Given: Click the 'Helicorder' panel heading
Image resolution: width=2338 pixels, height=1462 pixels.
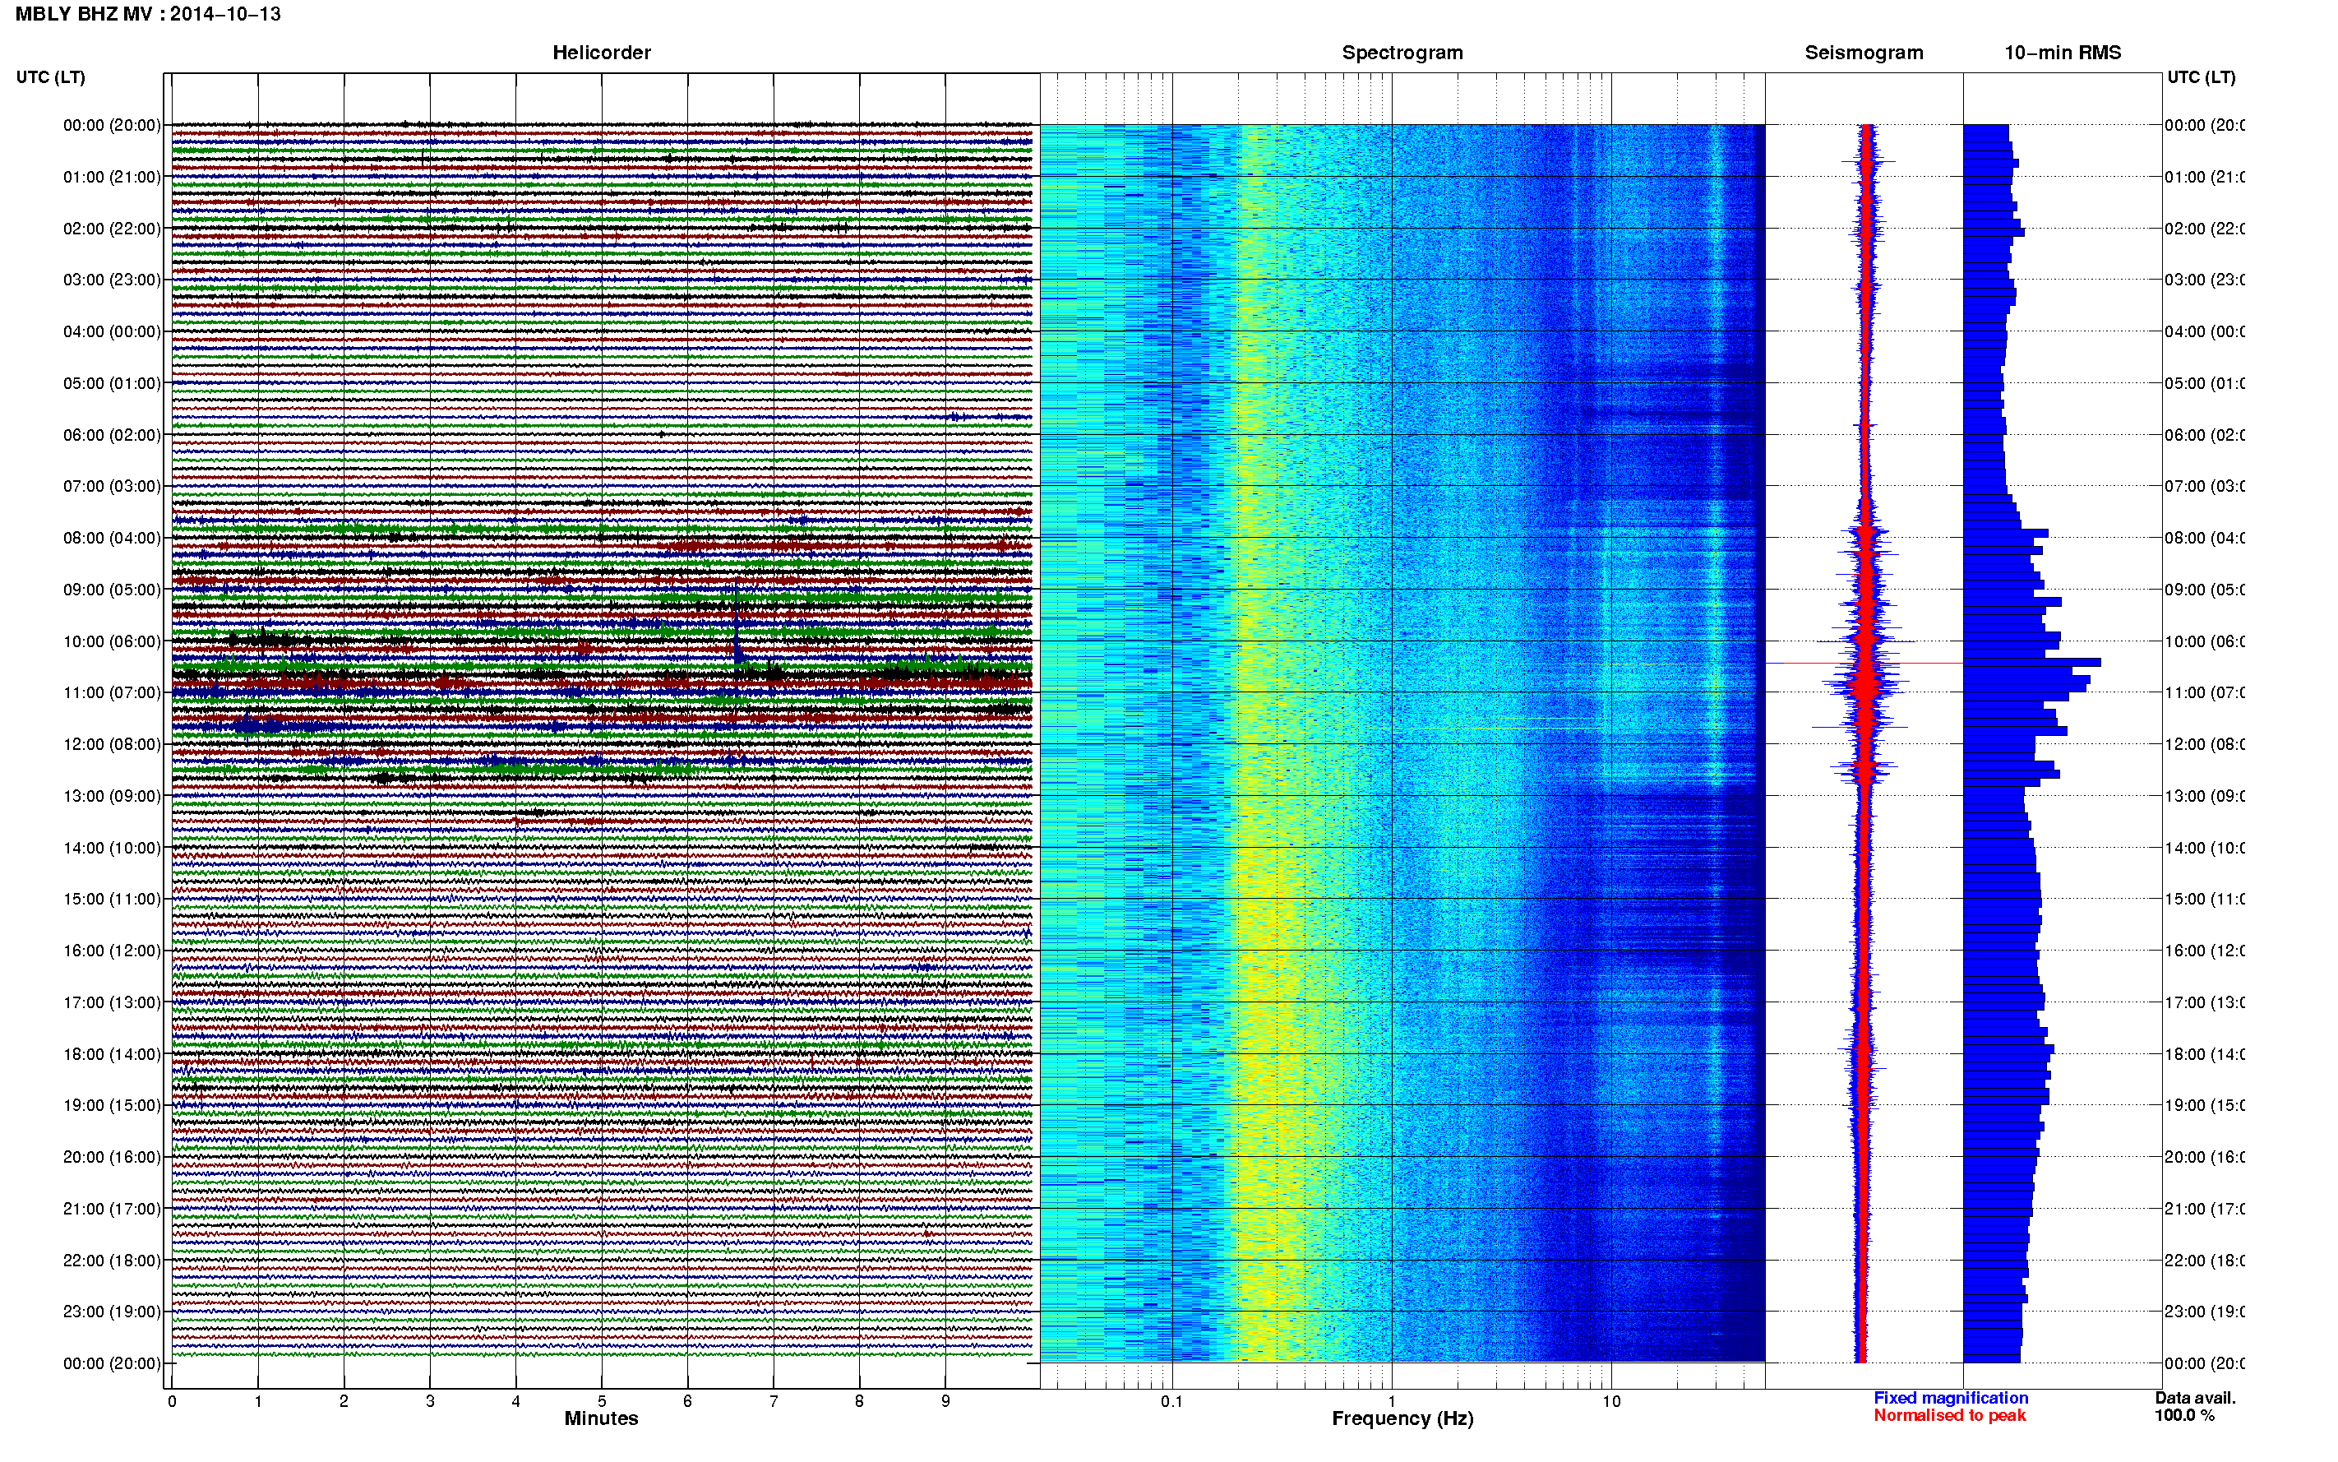Looking at the screenshot, I should tap(601, 53).
